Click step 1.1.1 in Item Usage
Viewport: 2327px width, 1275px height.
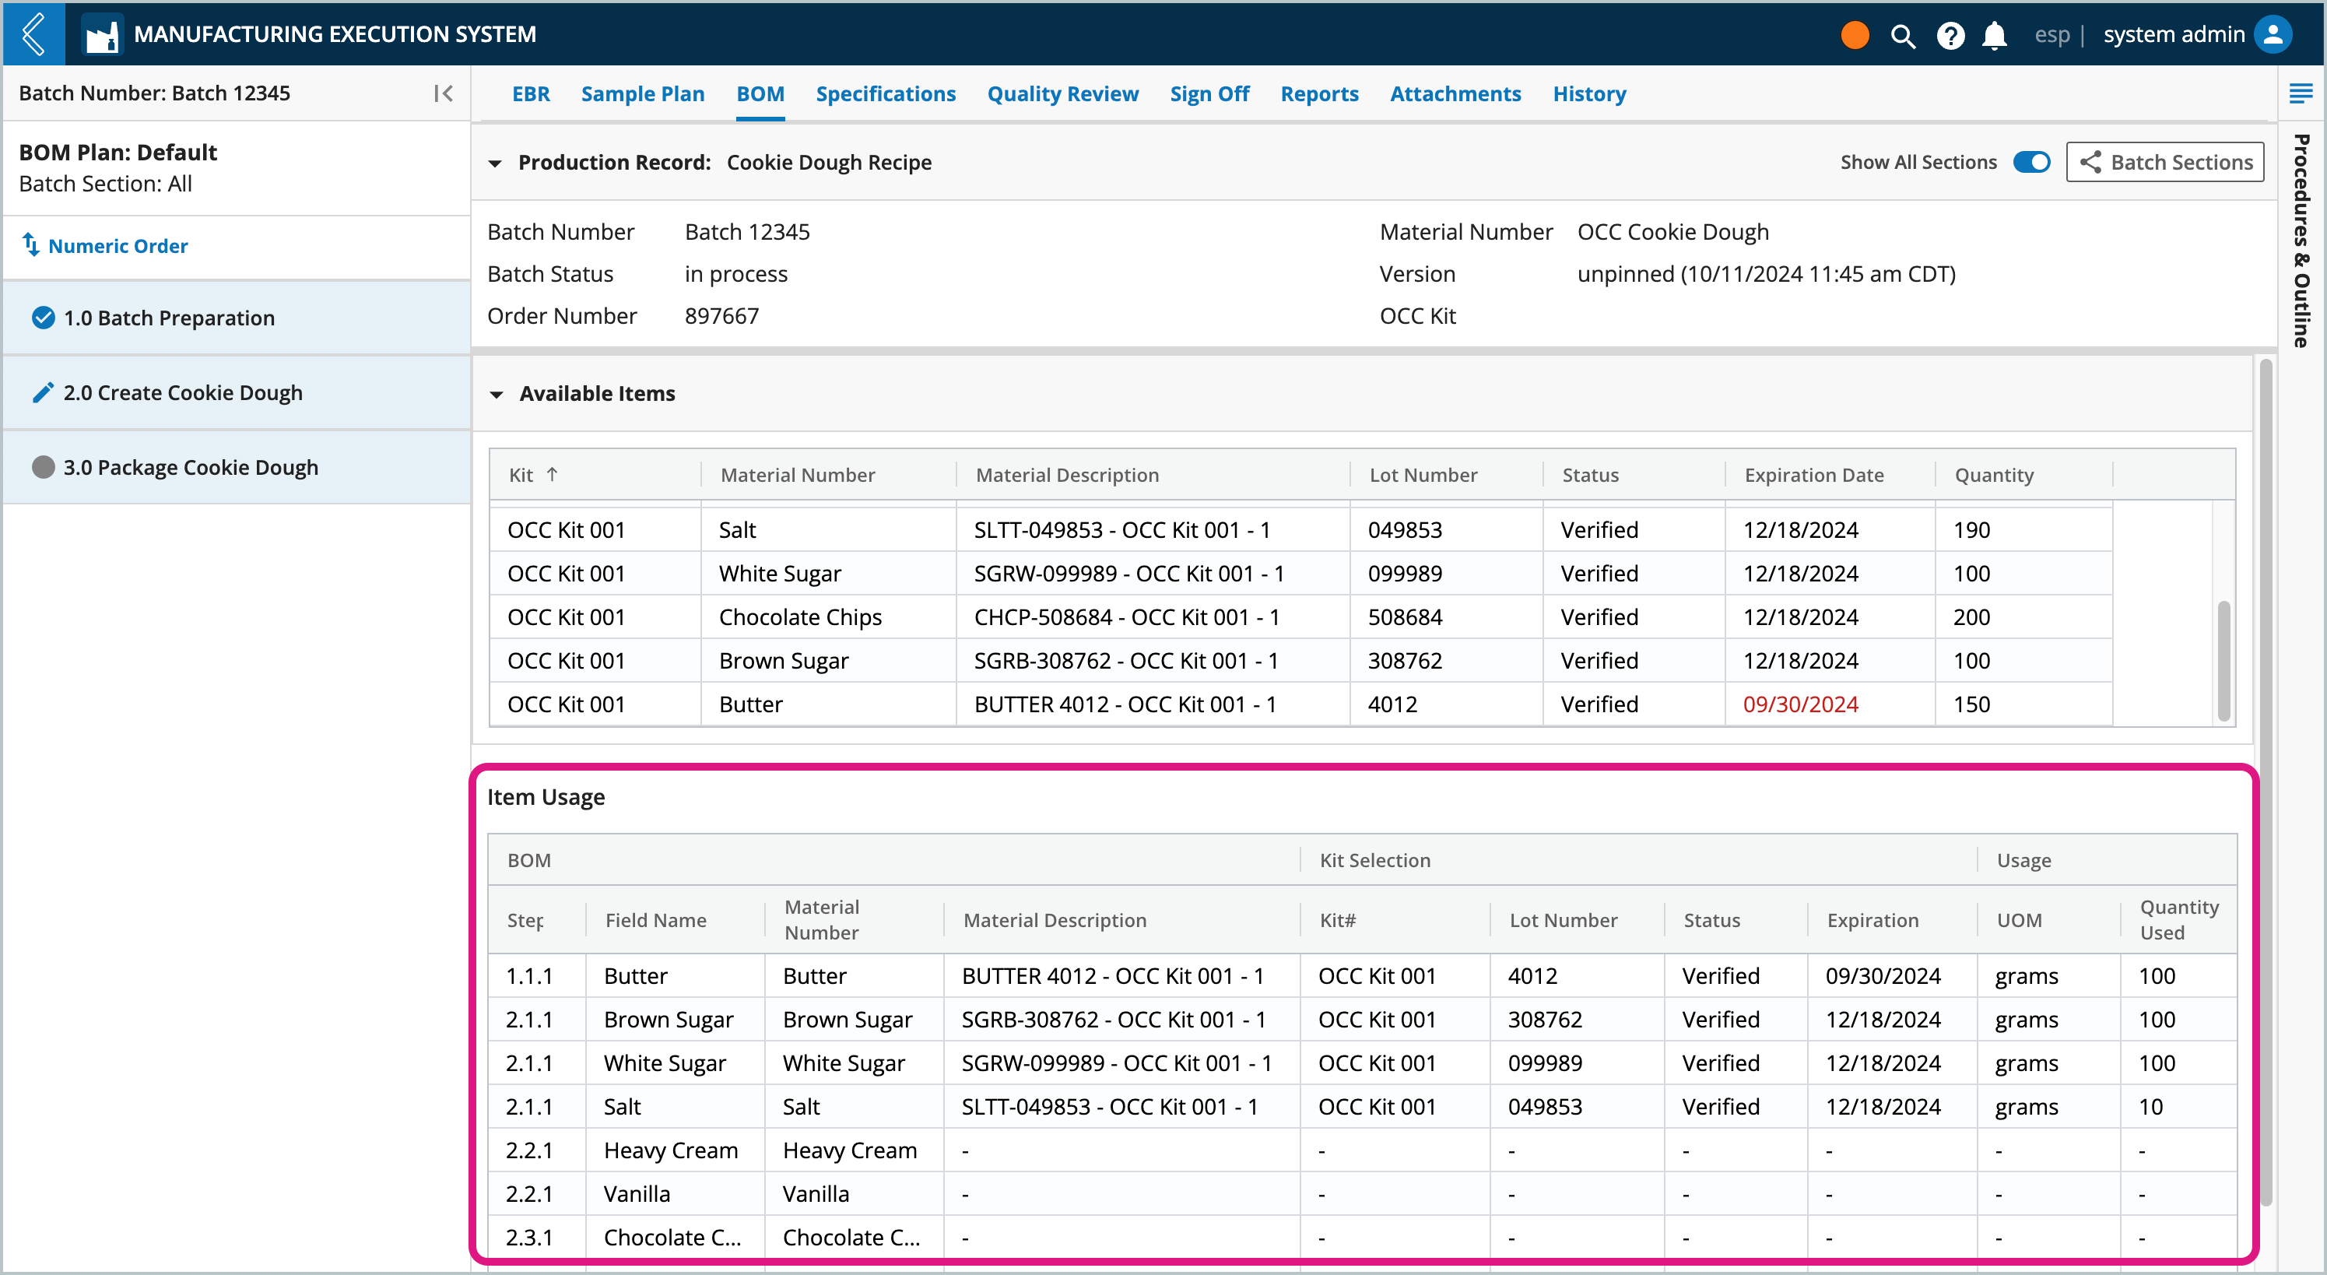point(528,976)
